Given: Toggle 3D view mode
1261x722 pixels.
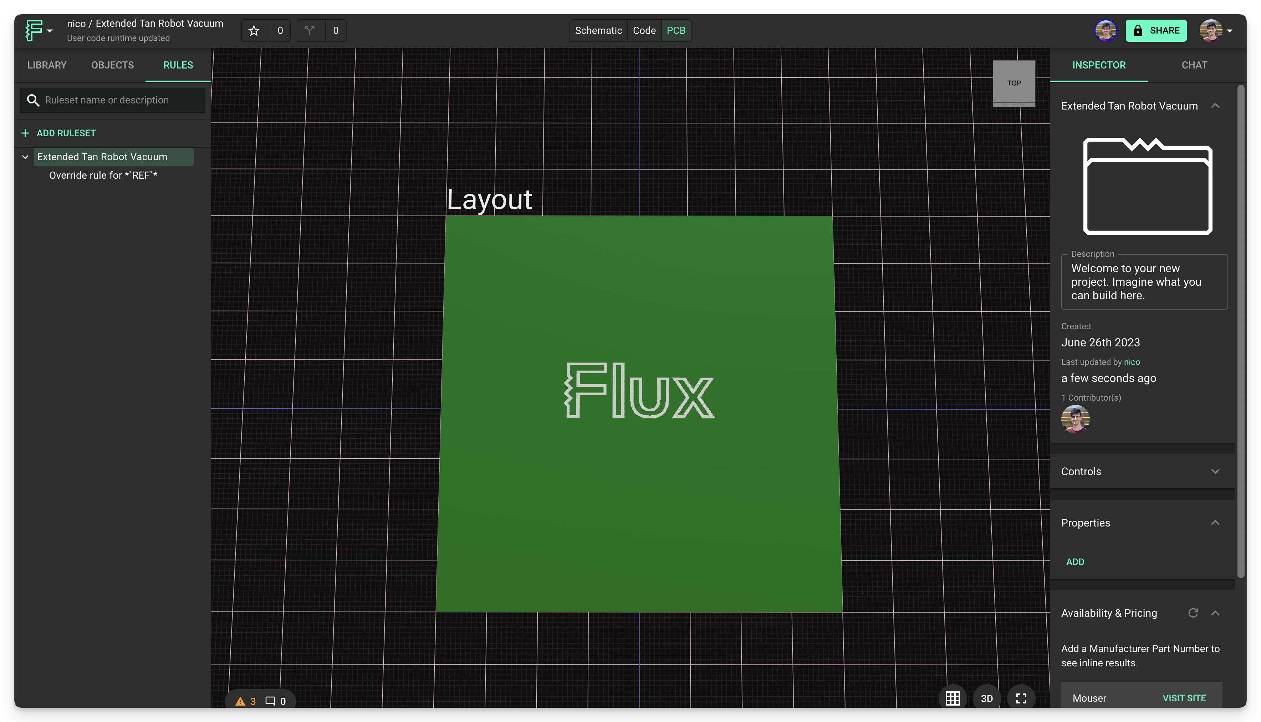Looking at the screenshot, I should tap(986, 698).
